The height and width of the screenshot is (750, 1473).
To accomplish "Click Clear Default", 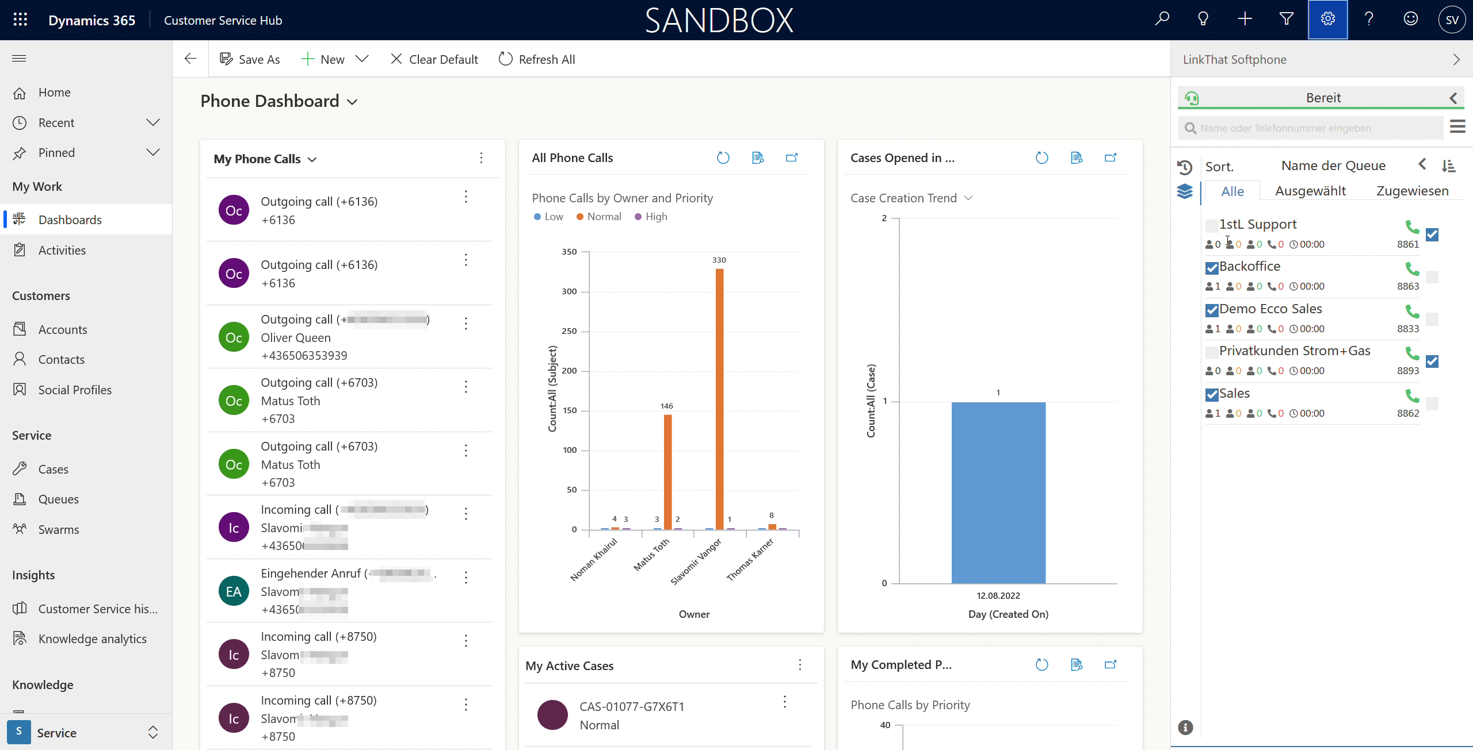I will [434, 59].
